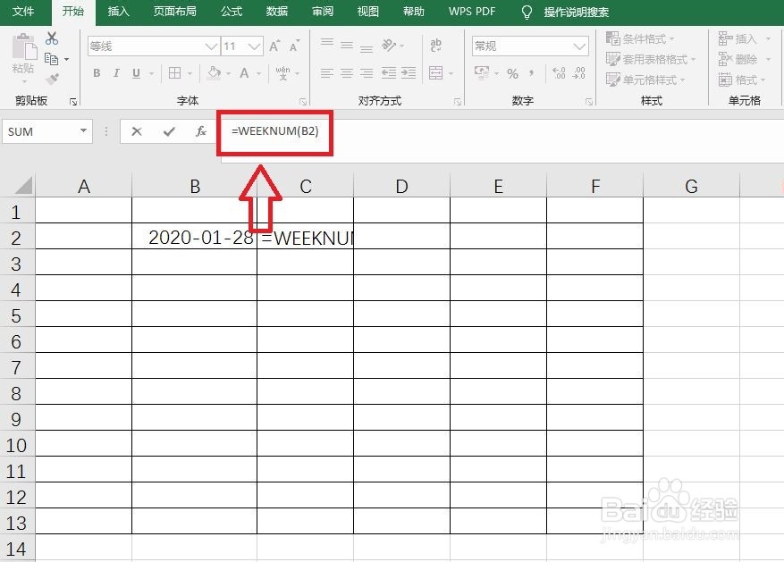Click the Cut scissors icon
The width and height of the screenshot is (784, 562).
pyautogui.click(x=52, y=38)
